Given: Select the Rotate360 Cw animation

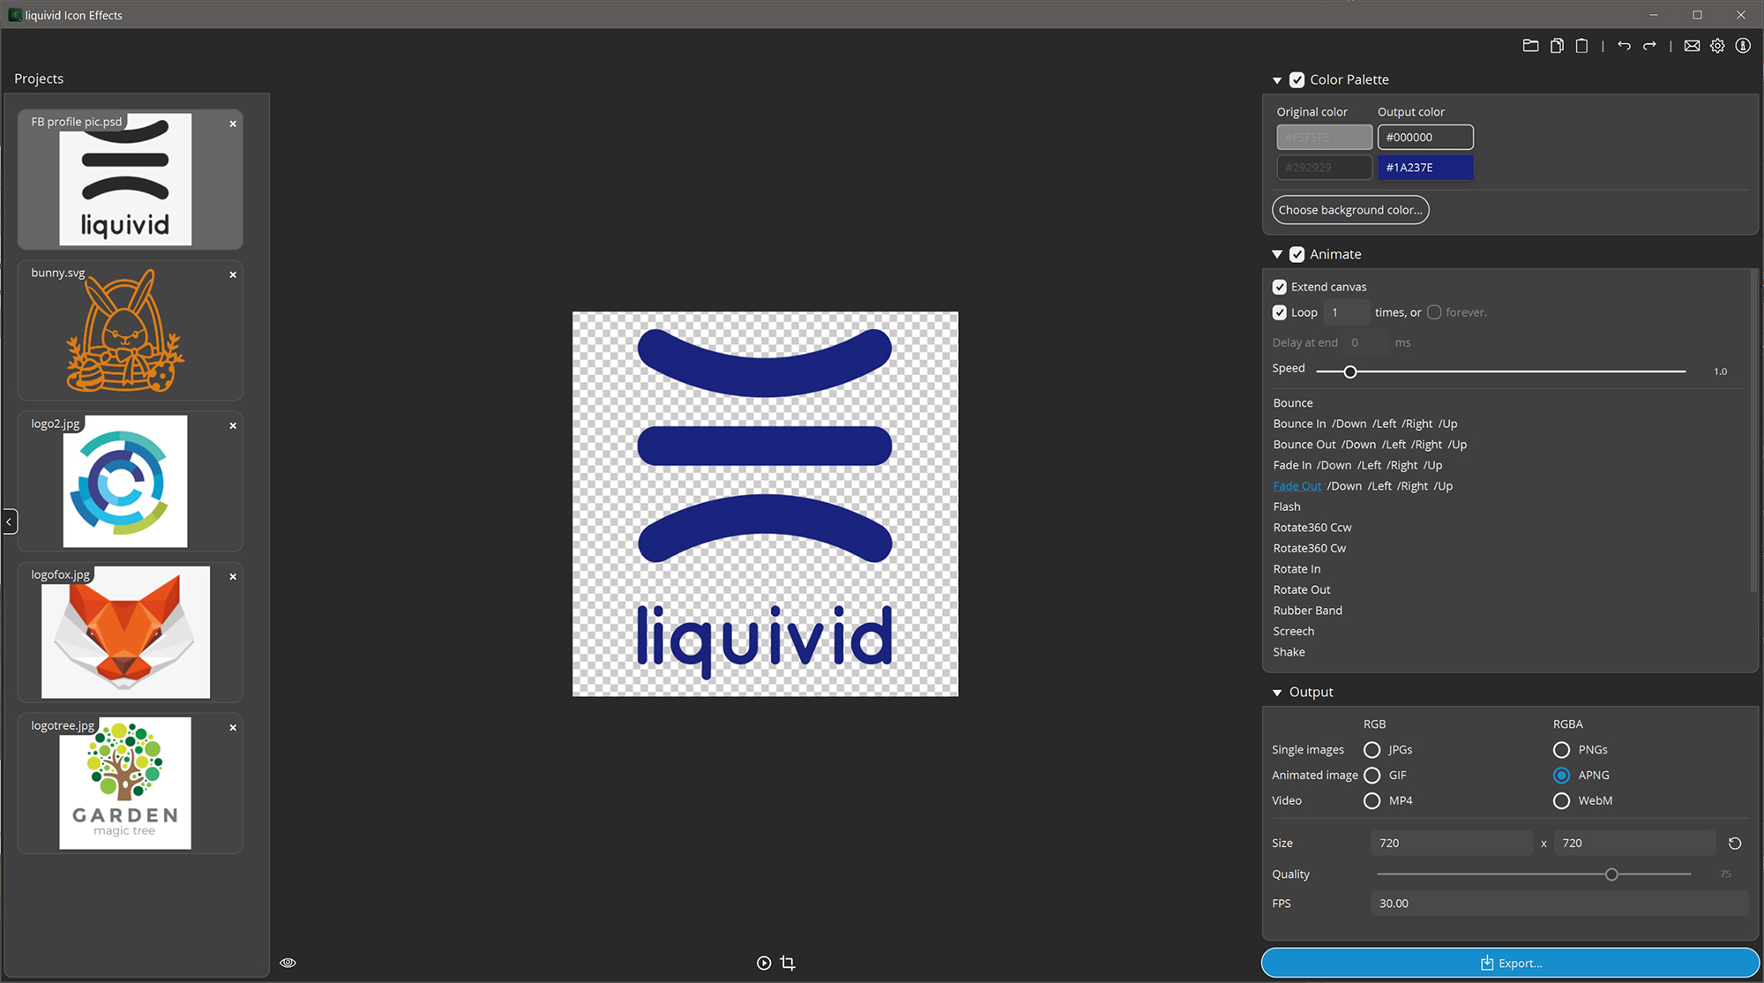Looking at the screenshot, I should 1309,548.
